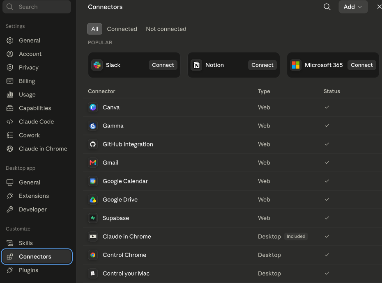Click the GitHub Integration octocat icon
Image resolution: width=382 pixels, height=283 pixels.
coord(93,144)
